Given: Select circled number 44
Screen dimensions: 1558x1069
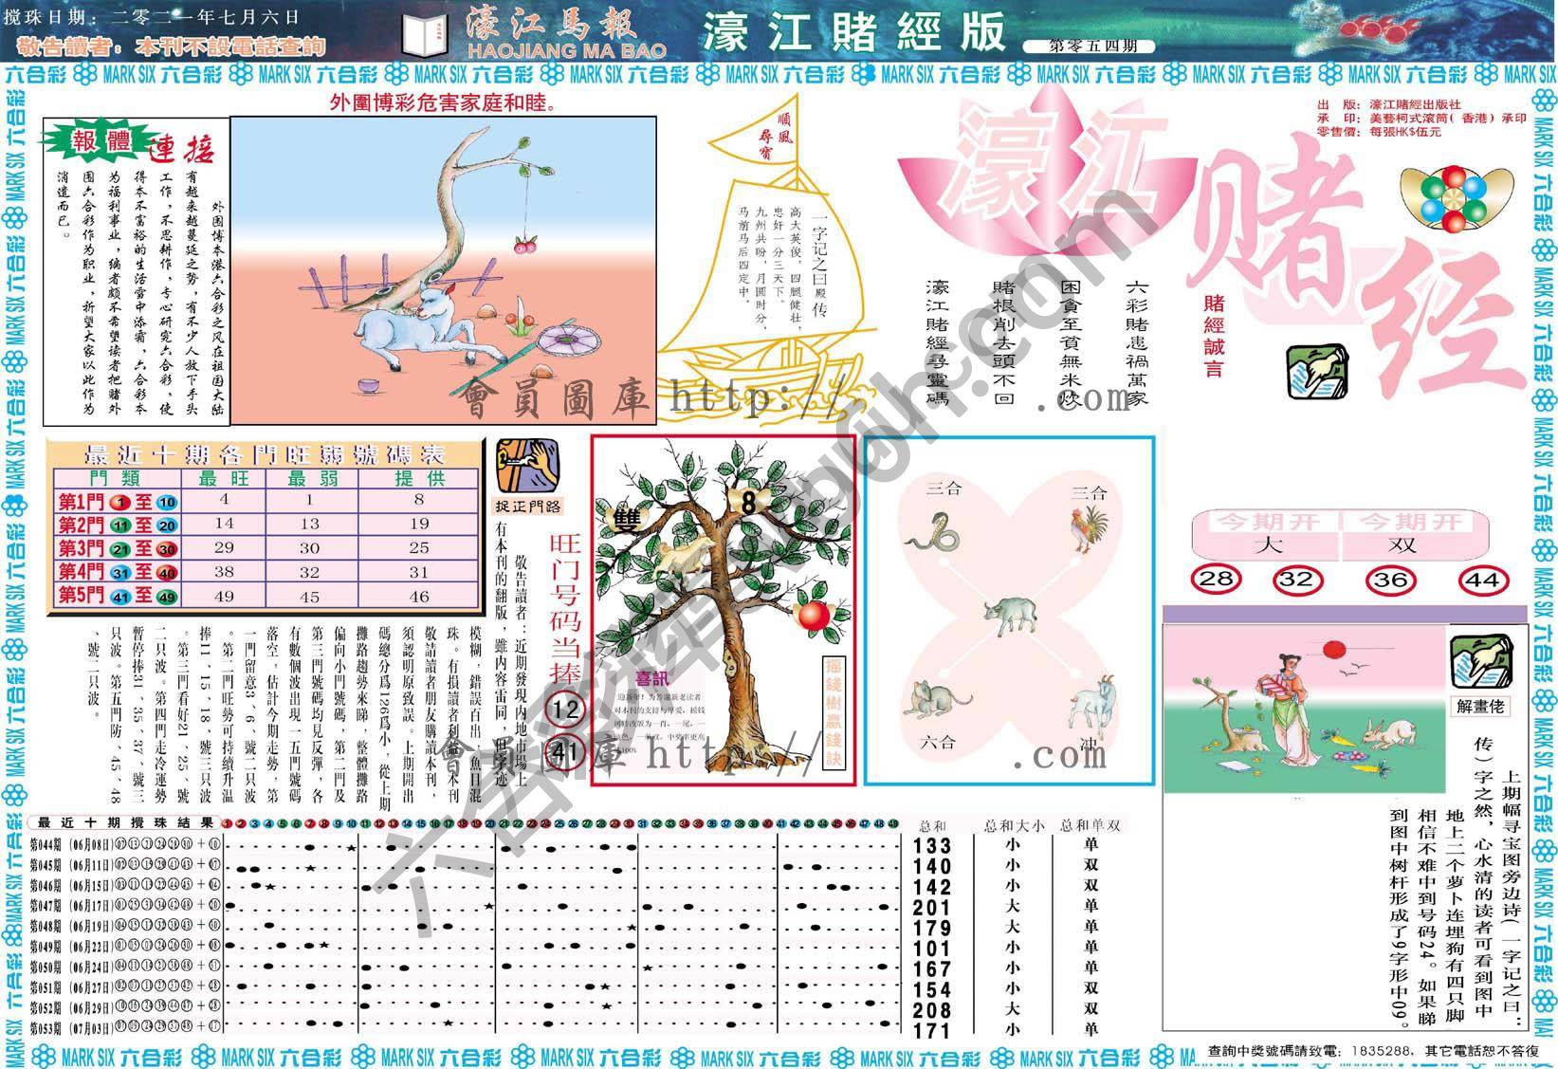Looking at the screenshot, I should click(1482, 579).
